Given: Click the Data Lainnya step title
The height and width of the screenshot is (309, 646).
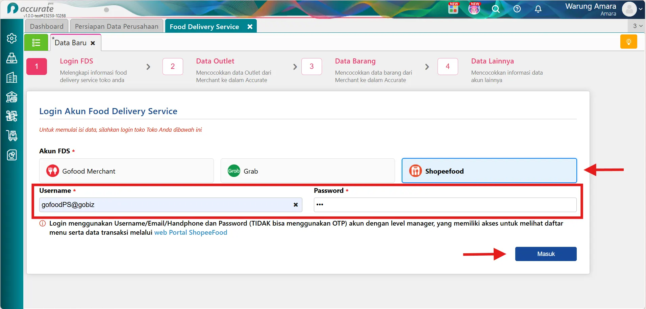Looking at the screenshot, I should 492,61.
